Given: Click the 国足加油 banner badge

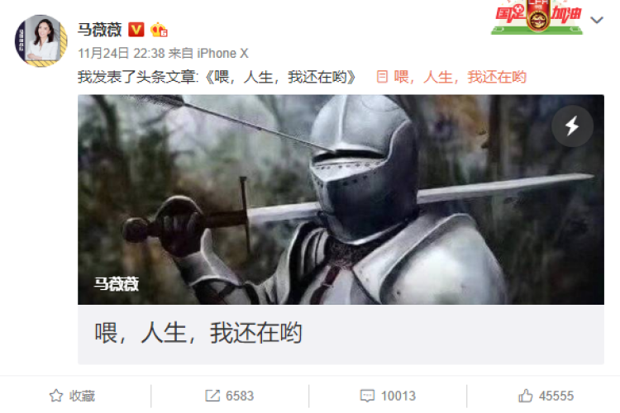Looking at the screenshot, I should [537, 17].
